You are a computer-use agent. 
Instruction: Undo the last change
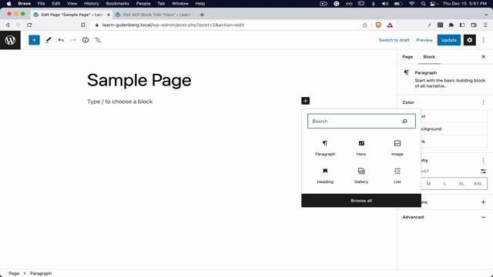click(61, 40)
